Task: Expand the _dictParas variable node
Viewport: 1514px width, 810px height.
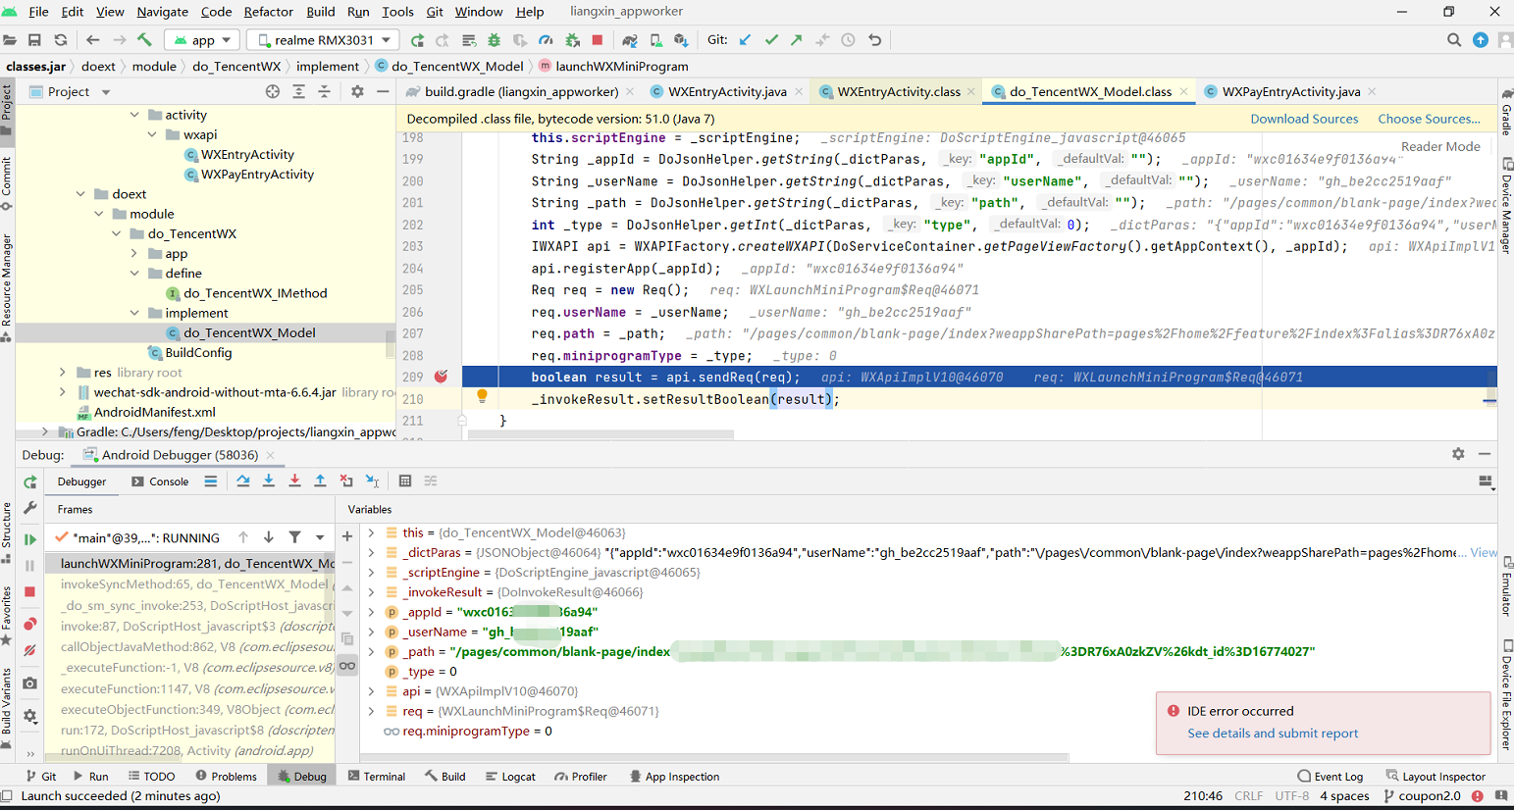Action: click(x=371, y=553)
